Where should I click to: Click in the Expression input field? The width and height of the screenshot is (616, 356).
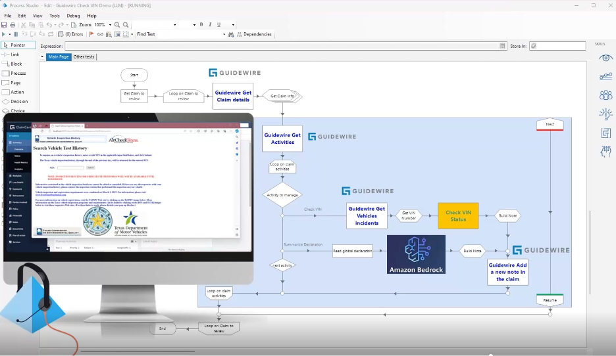[x=282, y=46]
